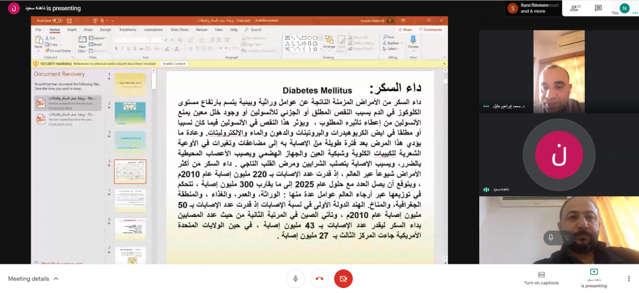The height and width of the screenshot is (293, 639).
Task: Open the Layout dropdown in Slides group
Action: (99, 38)
